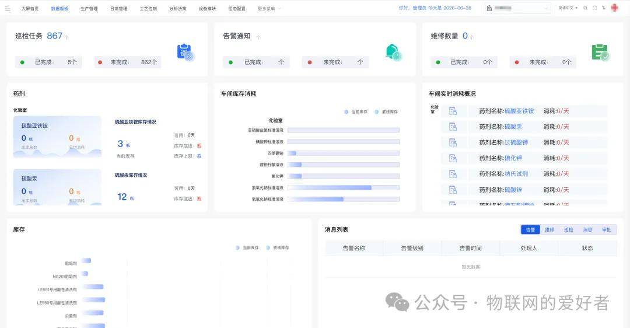The width and height of the screenshot is (630, 328).
Task: Click 硫酸汞 current stock value 12
Action: point(122,197)
